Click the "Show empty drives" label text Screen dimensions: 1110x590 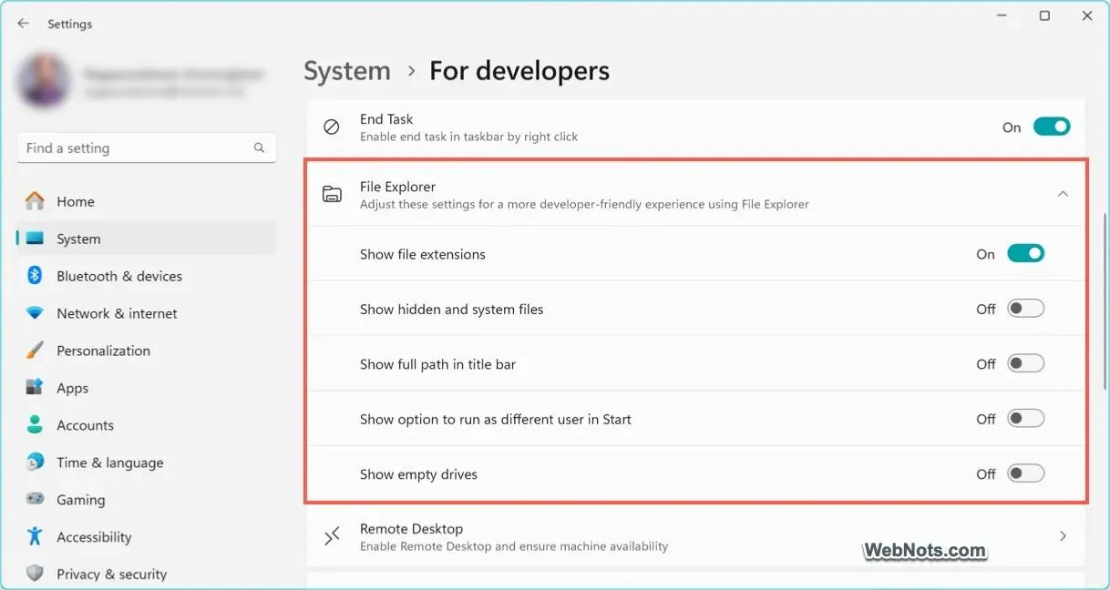pyautogui.click(x=418, y=474)
